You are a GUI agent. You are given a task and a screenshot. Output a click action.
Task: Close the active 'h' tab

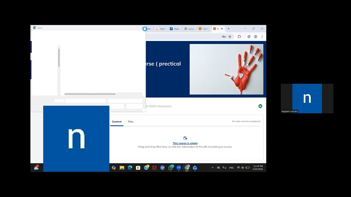coord(222,29)
